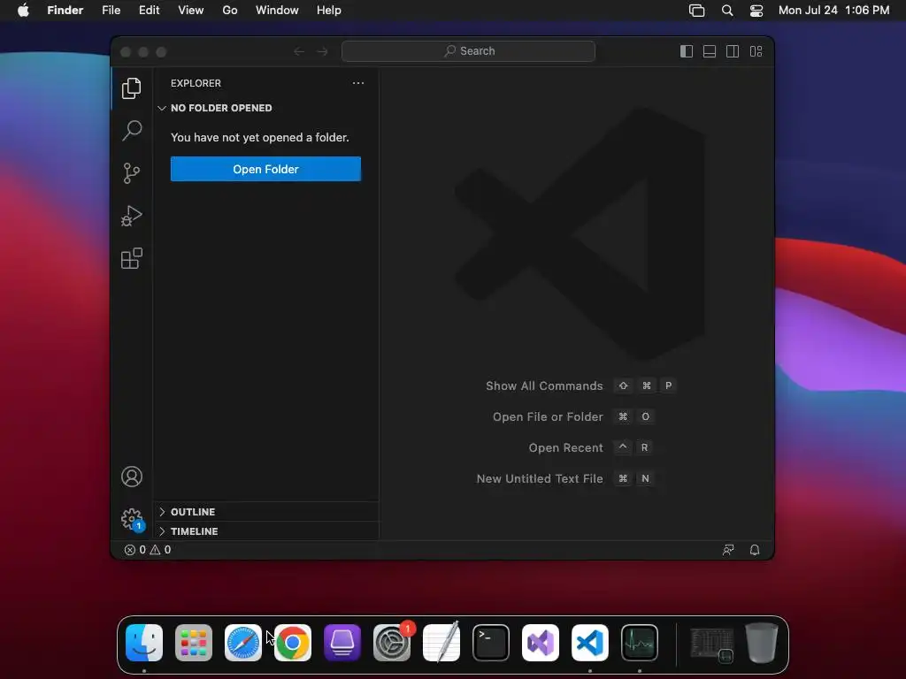Screen dimensions: 906x679
Task: Click the Open Folder button
Action: click(265, 169)
